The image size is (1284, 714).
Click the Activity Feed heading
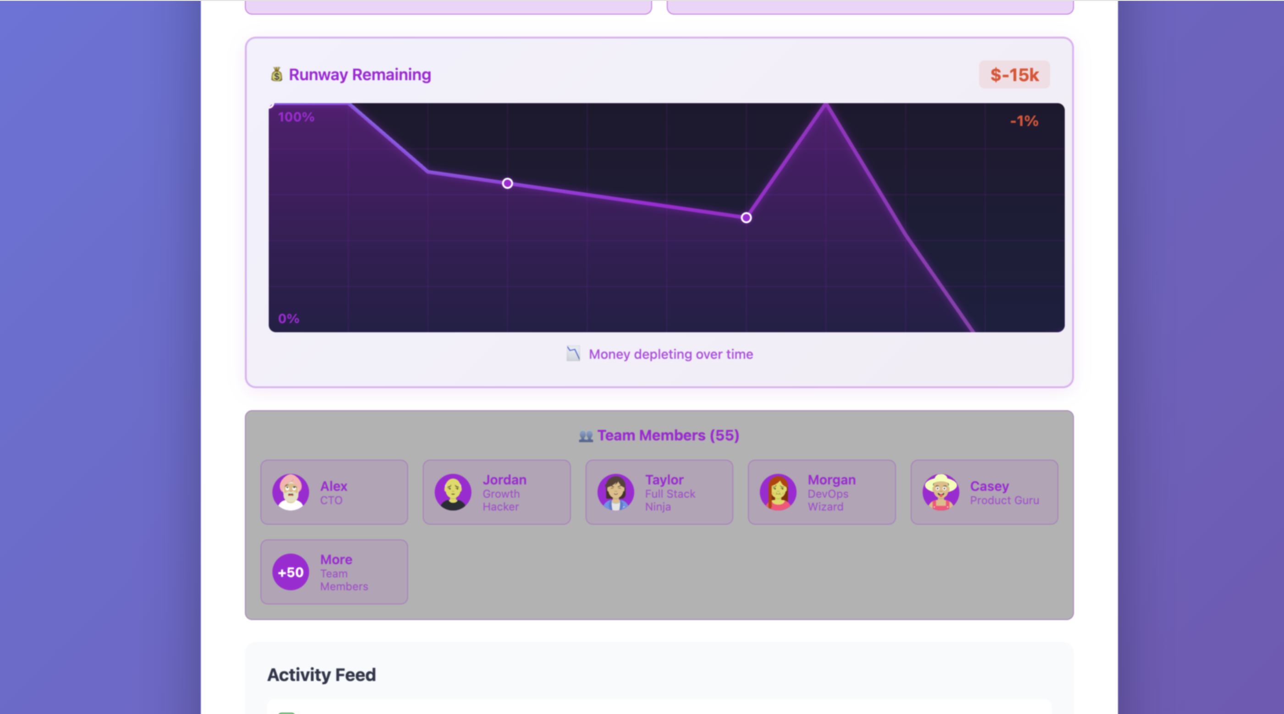(x=321, y=675)
